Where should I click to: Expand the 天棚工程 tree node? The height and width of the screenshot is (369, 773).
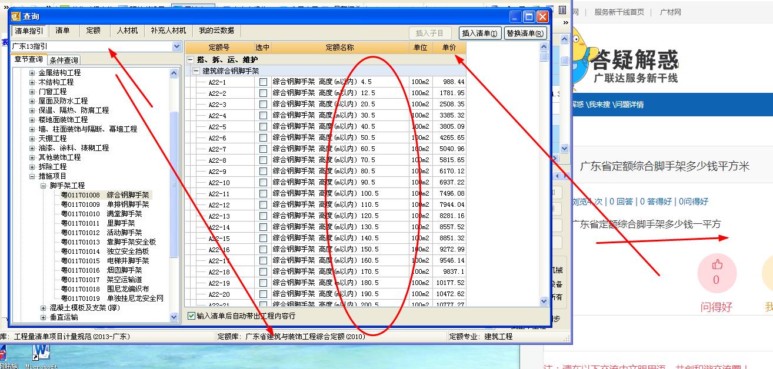pyautogui.click(x=33, y=139)
